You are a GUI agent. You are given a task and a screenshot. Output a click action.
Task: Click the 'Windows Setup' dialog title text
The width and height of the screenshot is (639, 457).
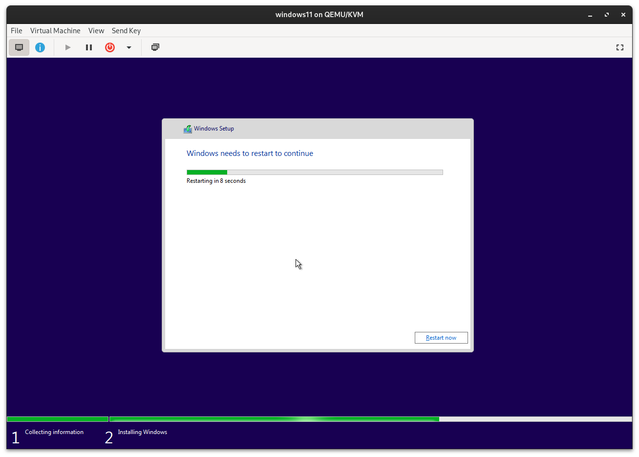click(214, 129)
